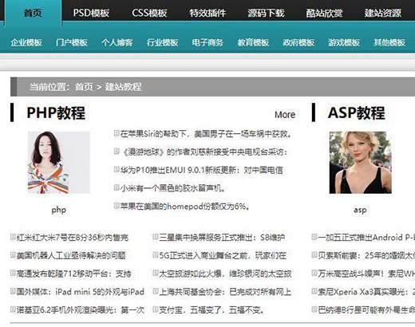This screenshot has width=415, height=327.
Task: Open the 企业模板 subcategory
Action: coord(26,42)
